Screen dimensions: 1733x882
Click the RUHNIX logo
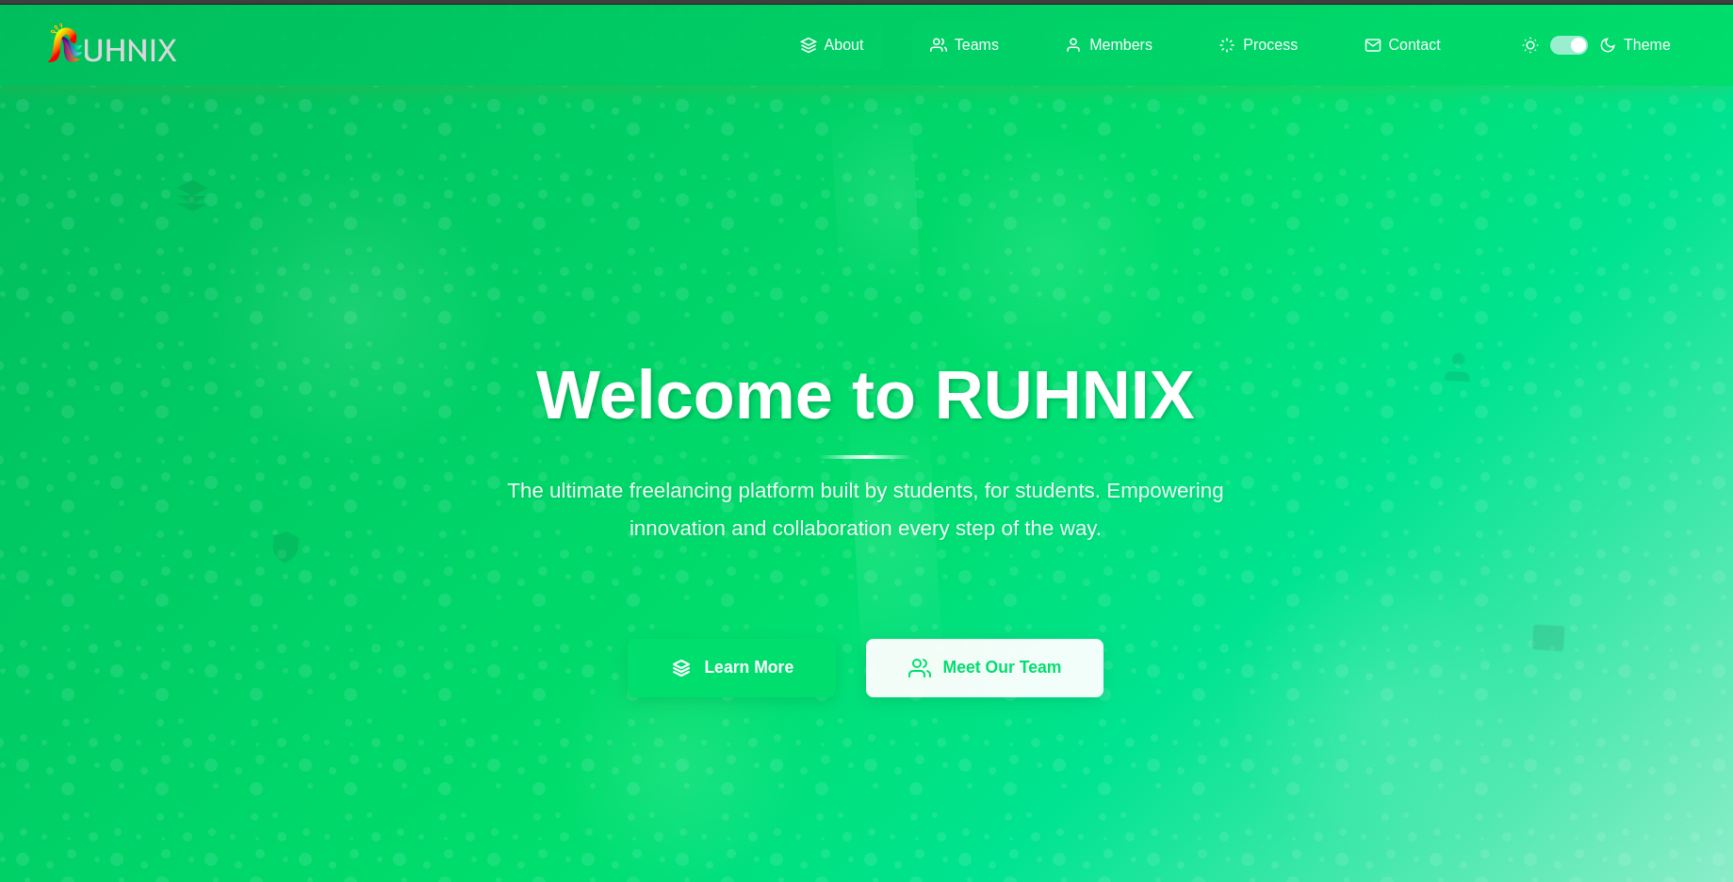[110, 45]
